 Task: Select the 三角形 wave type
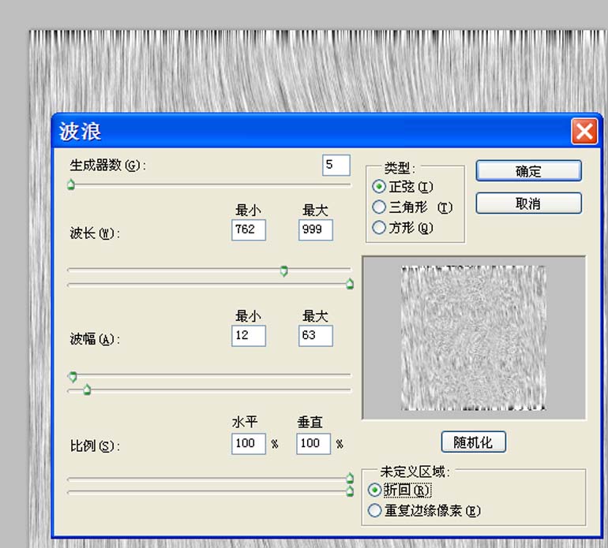[x=412, y=207]
